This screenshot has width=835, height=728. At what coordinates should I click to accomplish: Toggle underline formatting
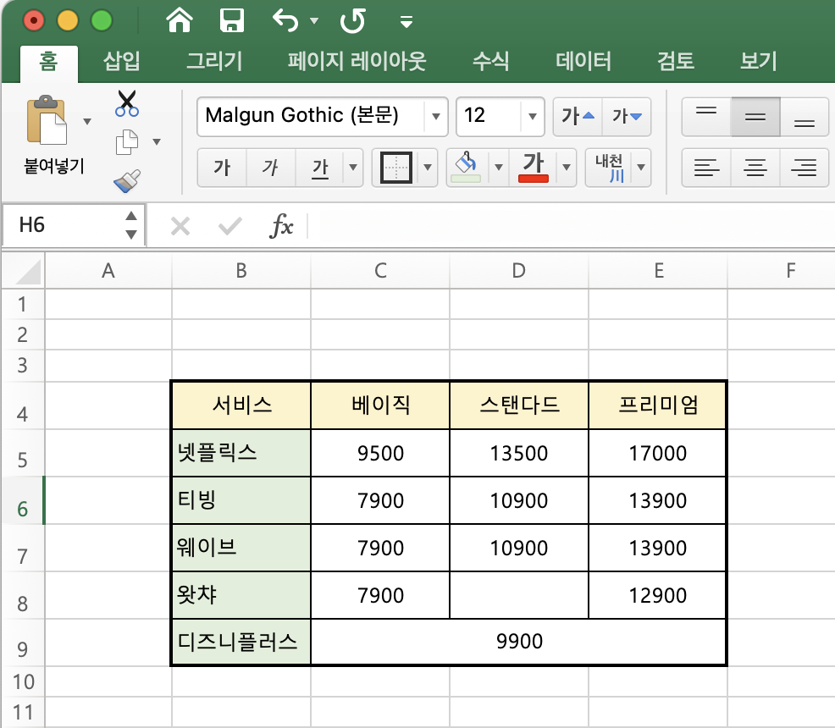pyautogui.click(x=319, y=168)
